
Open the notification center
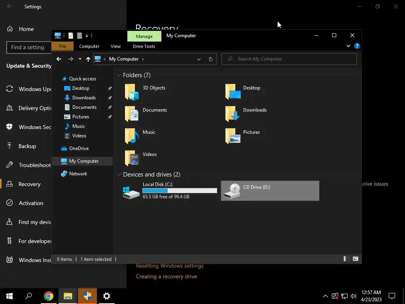click(x=392, y=296)
